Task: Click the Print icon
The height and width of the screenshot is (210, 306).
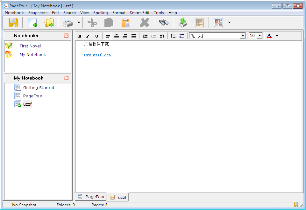Action: coord(68,23)
